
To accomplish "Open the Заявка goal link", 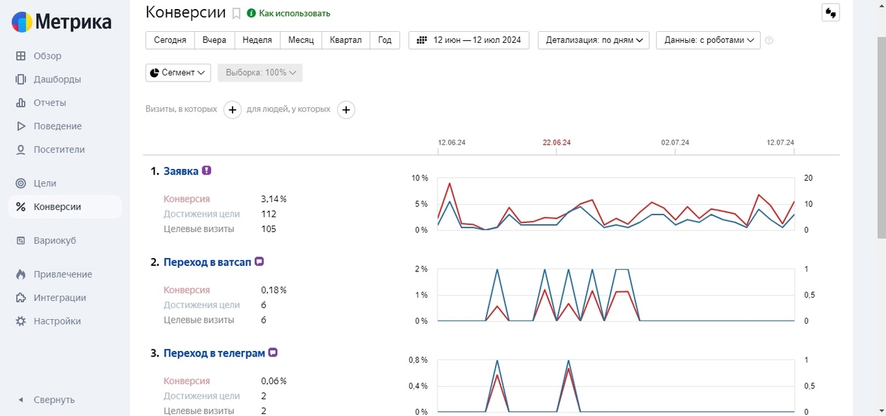I will 181,171.
